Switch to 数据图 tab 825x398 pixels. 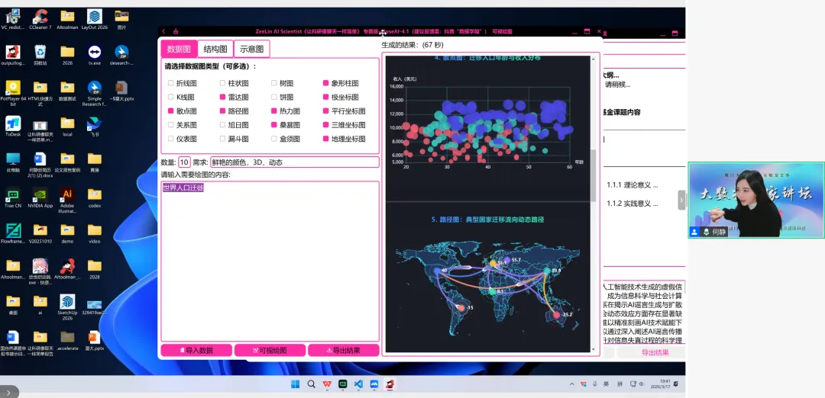pyautogui.click(x=179, y=49)
